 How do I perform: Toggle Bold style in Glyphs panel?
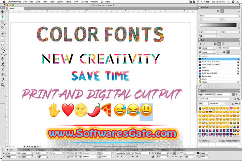click(x=237, y=95)
